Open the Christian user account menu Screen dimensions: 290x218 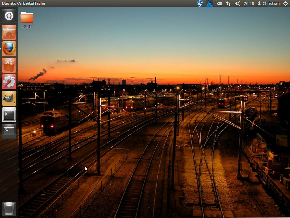coord(268,3)
